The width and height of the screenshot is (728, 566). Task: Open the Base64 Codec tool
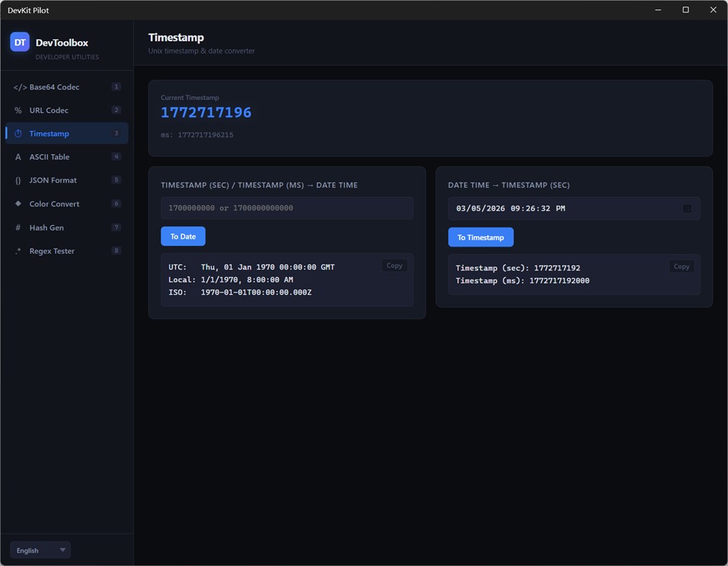tap(67, 87)
